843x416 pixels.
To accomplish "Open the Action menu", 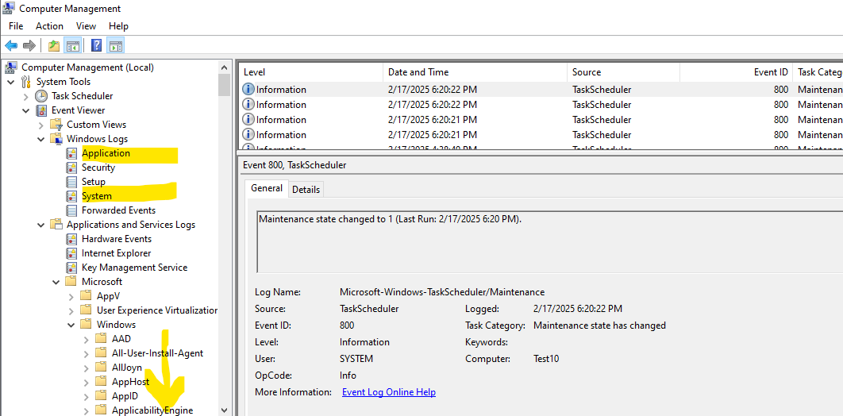I will point(49,25).
